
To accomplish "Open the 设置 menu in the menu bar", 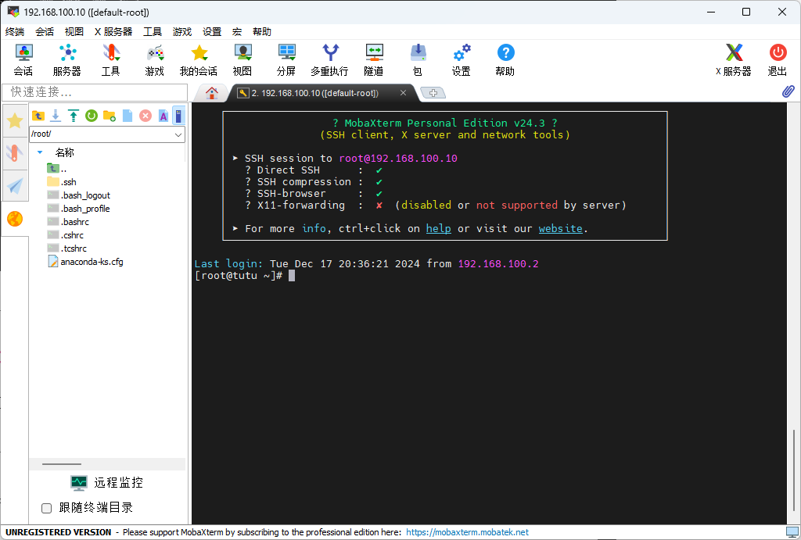I will (x=212, y=32).
